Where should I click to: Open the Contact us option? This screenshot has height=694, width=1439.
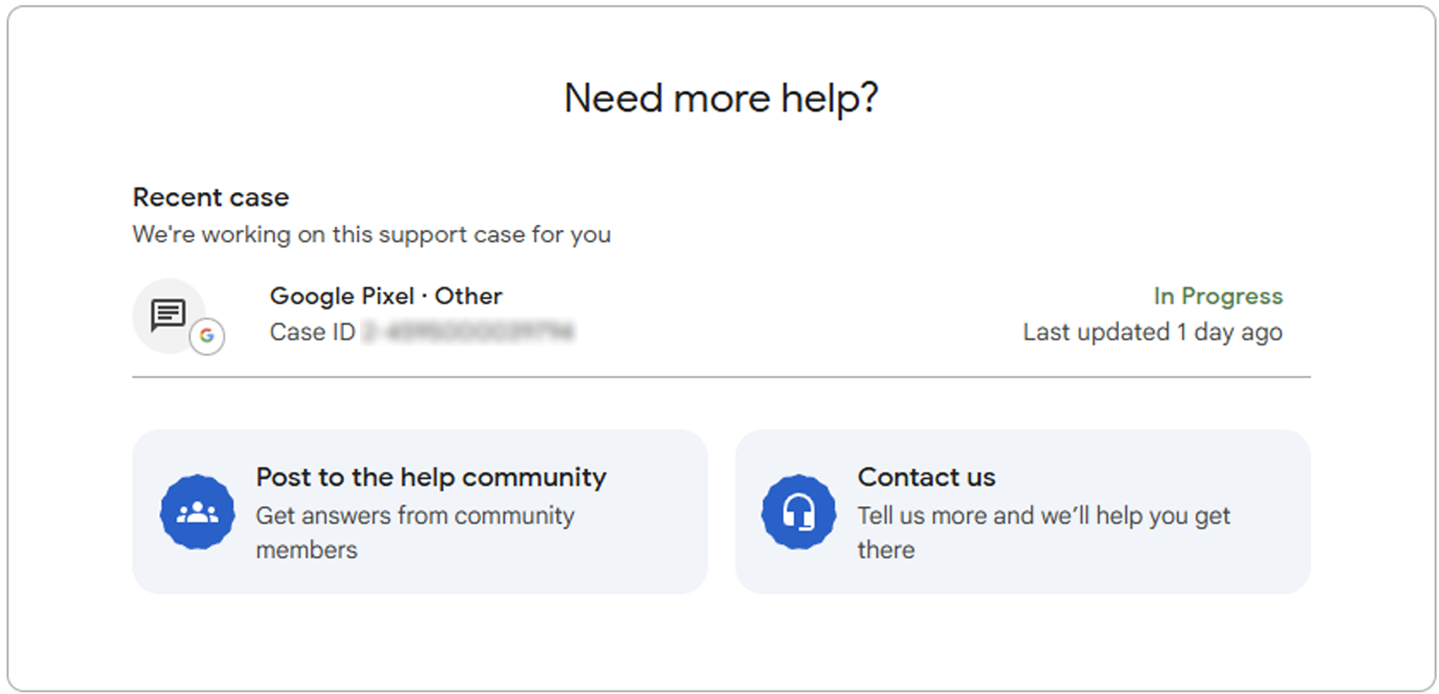click(926, 477)
